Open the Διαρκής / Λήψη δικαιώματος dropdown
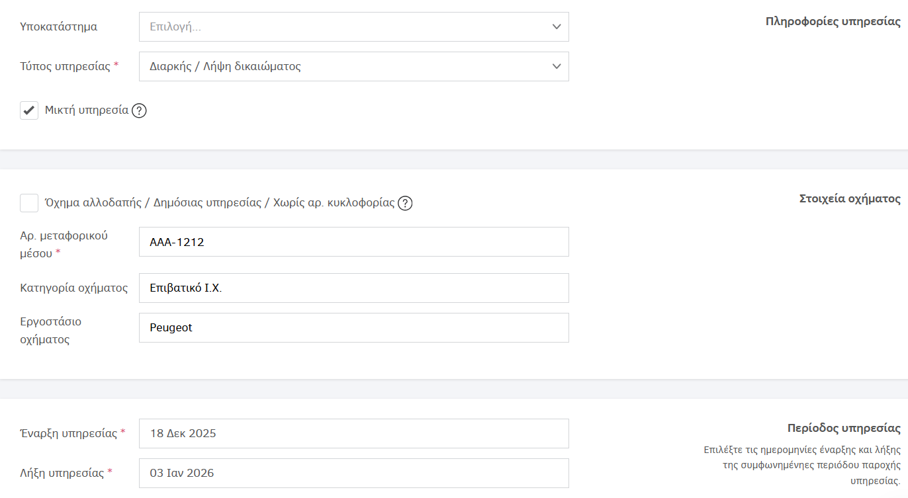The image size is (908, 498). [x=344, y=67]
